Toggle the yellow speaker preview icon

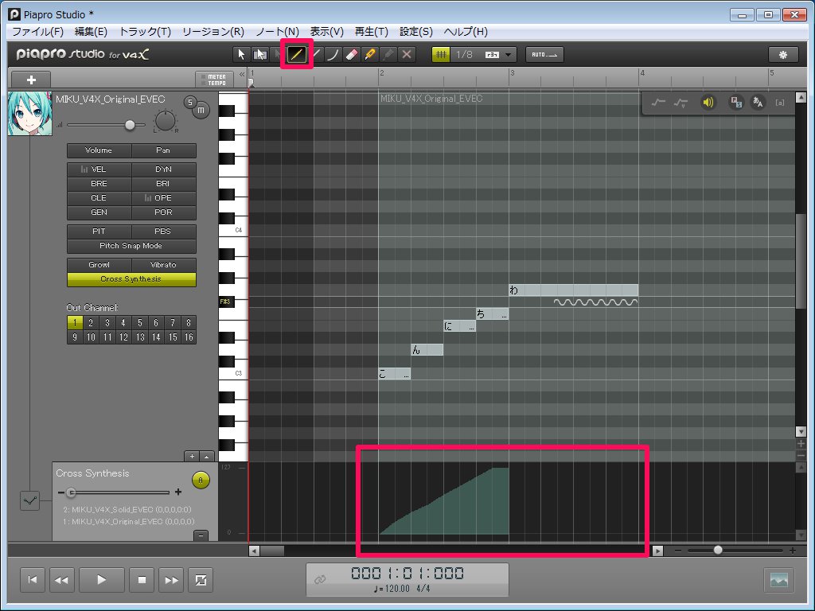coord(708,103)
